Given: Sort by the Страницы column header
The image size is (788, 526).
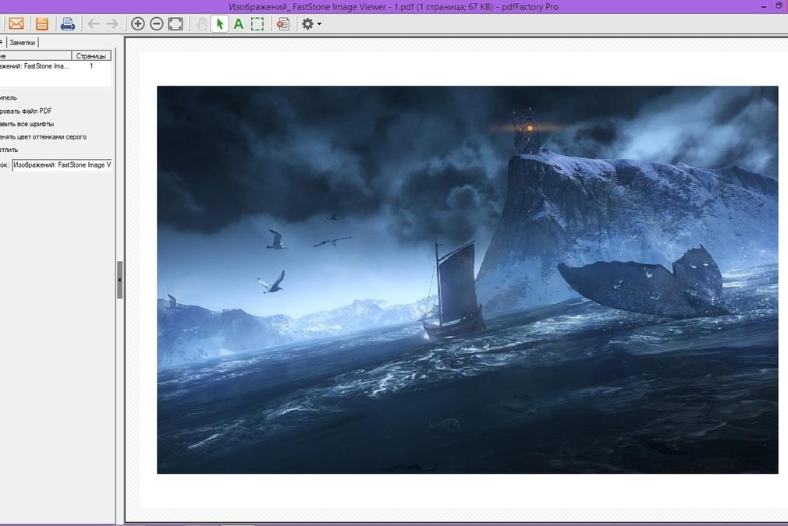Looking at the screenshot, I should coord(91,55).
